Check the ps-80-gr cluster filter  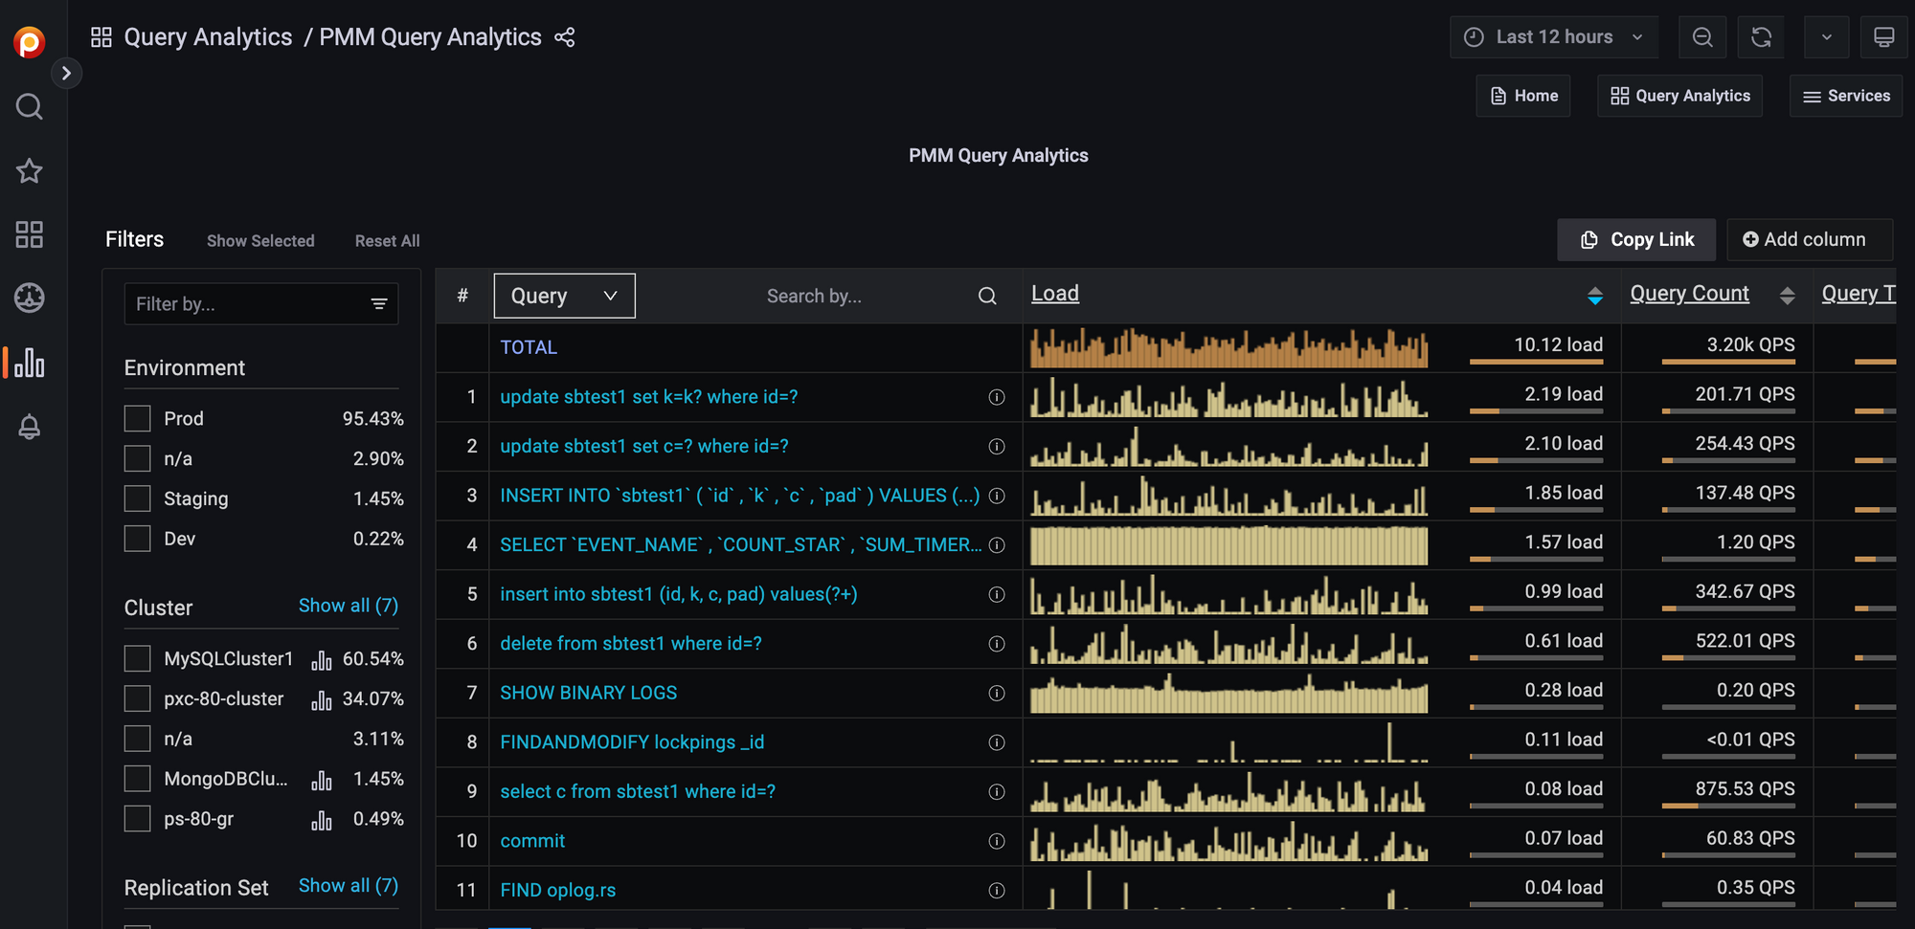coord(138,819)
